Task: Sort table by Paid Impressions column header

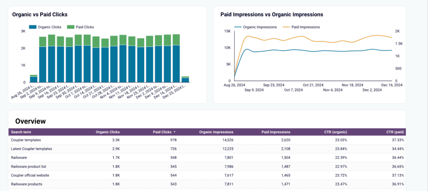Action: (x=276, y=132)
